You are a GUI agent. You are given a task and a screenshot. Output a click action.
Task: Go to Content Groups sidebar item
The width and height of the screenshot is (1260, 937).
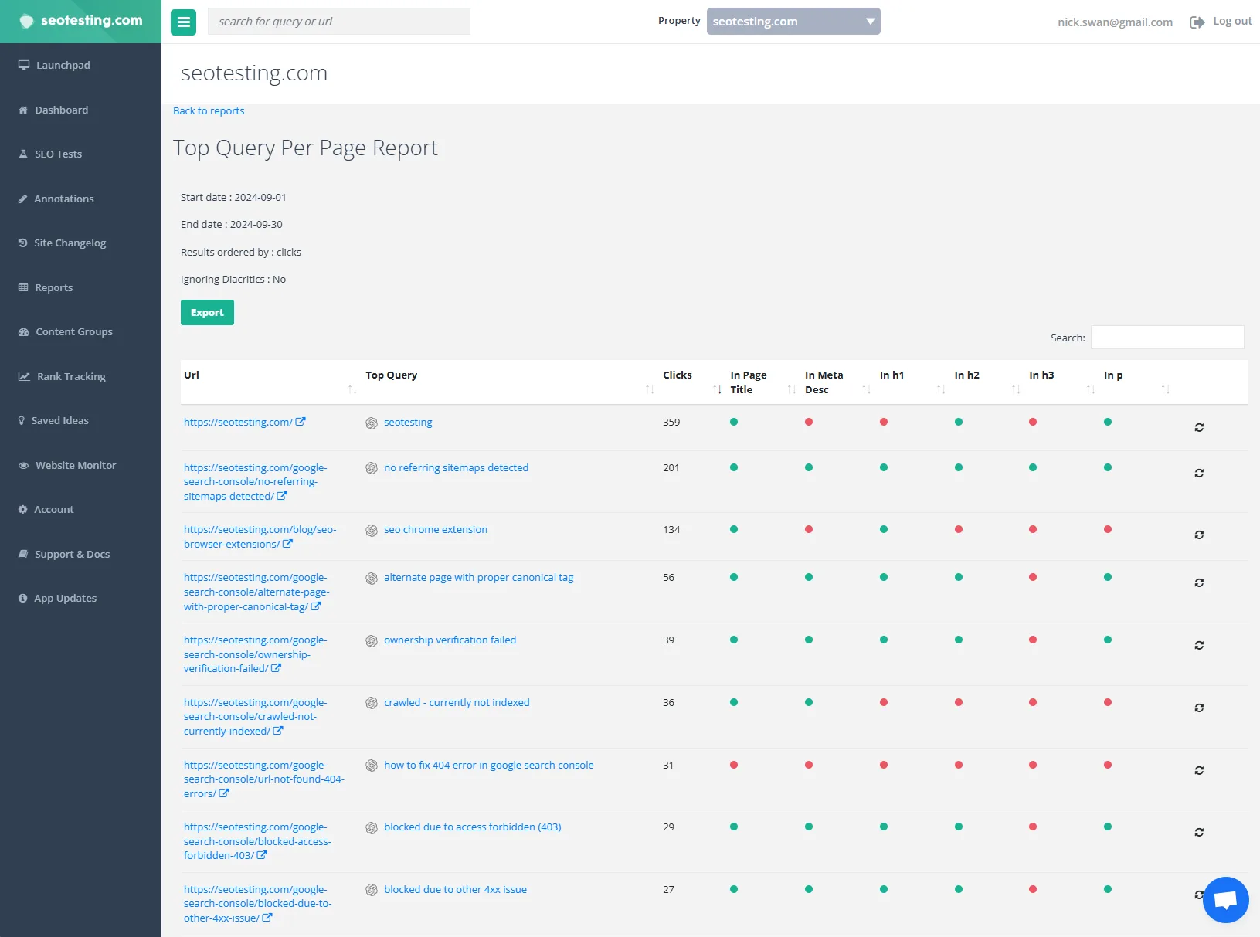coord(73,332)
